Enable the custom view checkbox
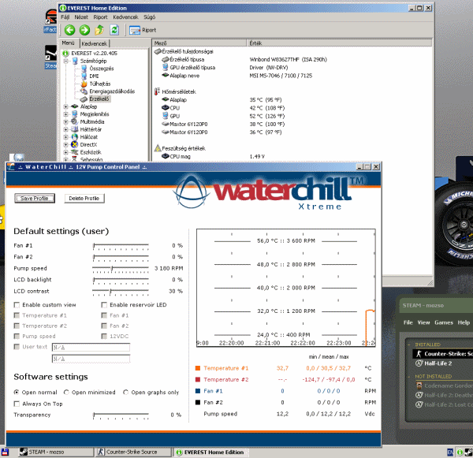473x458 pixels. 17,305
